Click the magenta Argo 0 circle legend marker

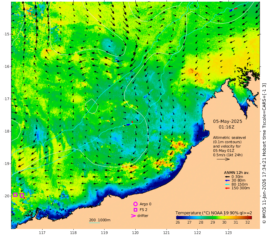pos(135,204)
